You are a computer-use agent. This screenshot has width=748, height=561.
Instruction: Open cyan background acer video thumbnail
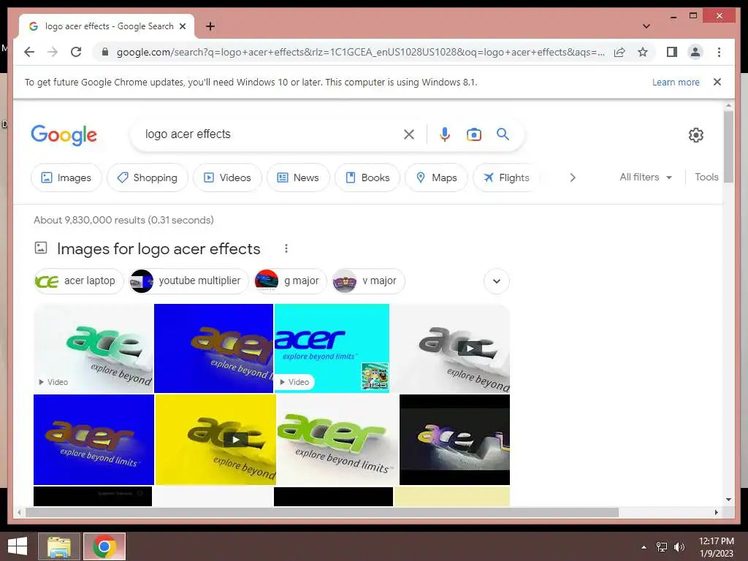tap(332, 348)
